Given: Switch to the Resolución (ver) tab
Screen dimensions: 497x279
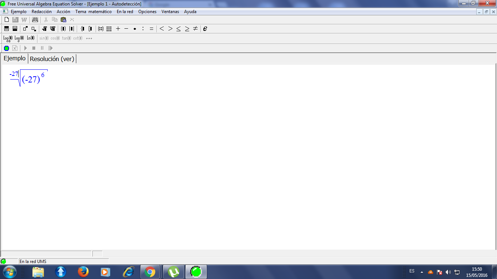Looking at the screenshot, I should click(x=52, y=59).
